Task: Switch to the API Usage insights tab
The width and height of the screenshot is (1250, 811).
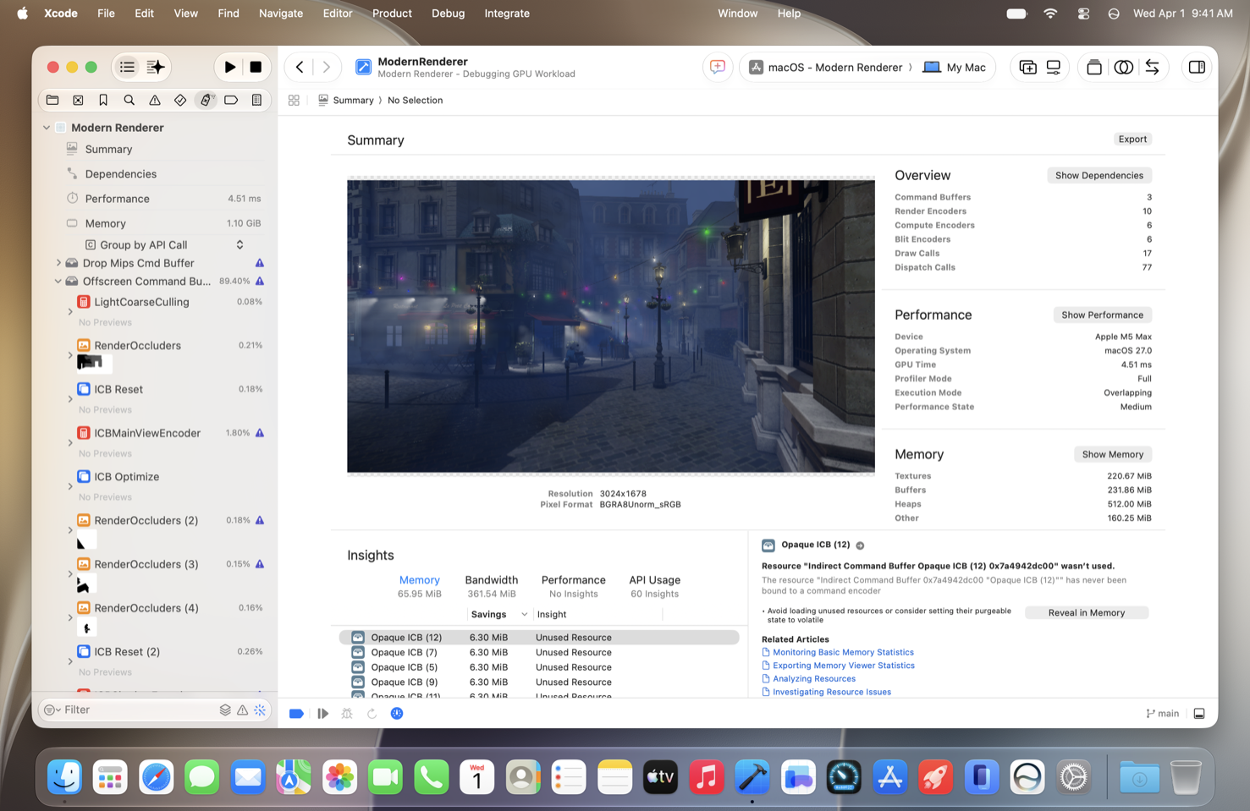Action: click(655, 586)
